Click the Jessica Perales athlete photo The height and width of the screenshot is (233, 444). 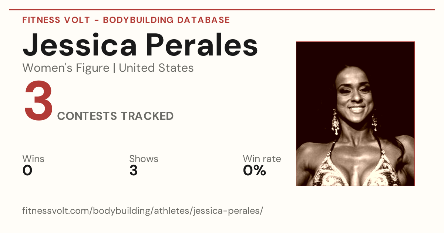[x=355, y=114]
